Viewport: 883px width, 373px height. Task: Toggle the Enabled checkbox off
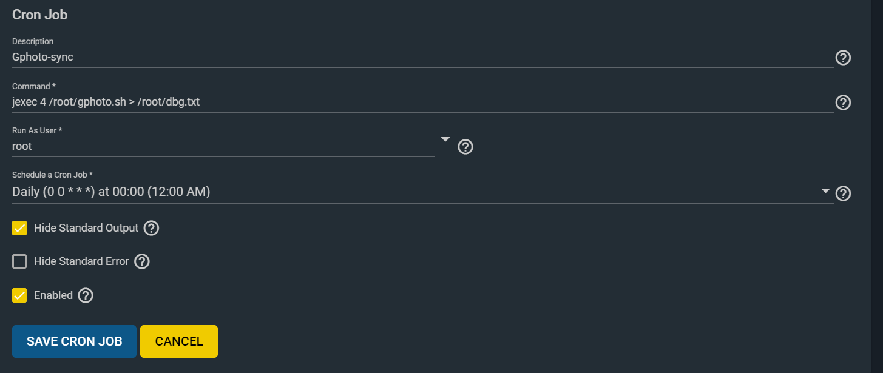coord(19,295)
